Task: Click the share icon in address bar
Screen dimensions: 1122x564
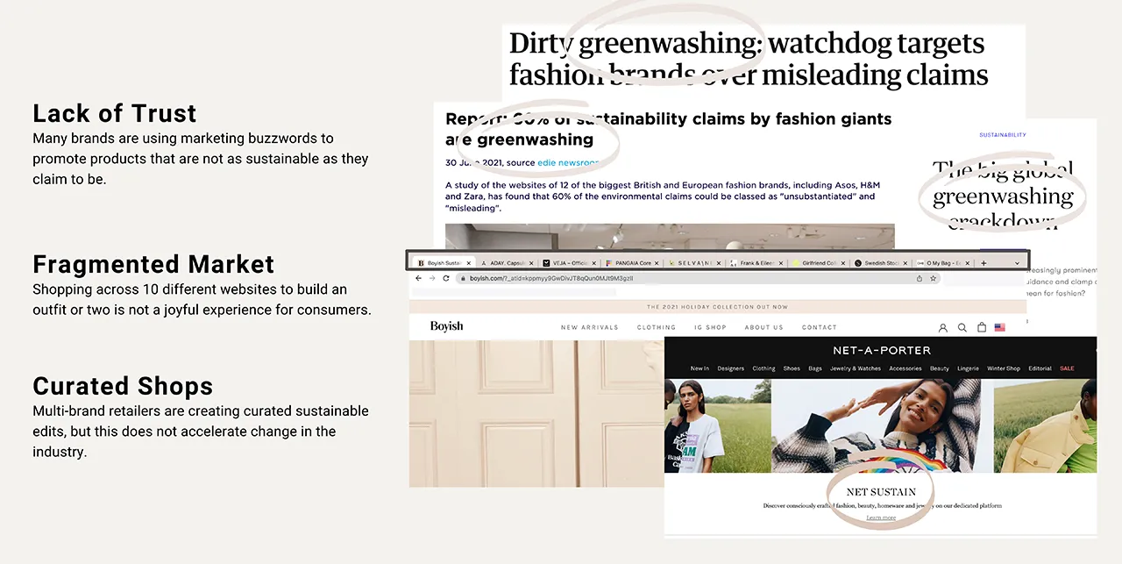Action: point(920,278)
